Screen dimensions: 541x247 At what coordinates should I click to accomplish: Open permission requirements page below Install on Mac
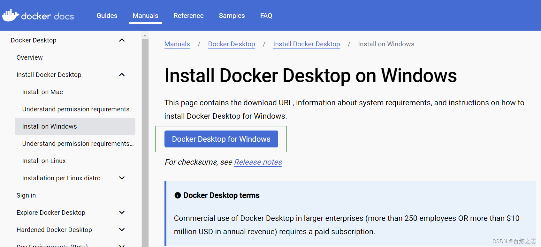click(78, 109)
